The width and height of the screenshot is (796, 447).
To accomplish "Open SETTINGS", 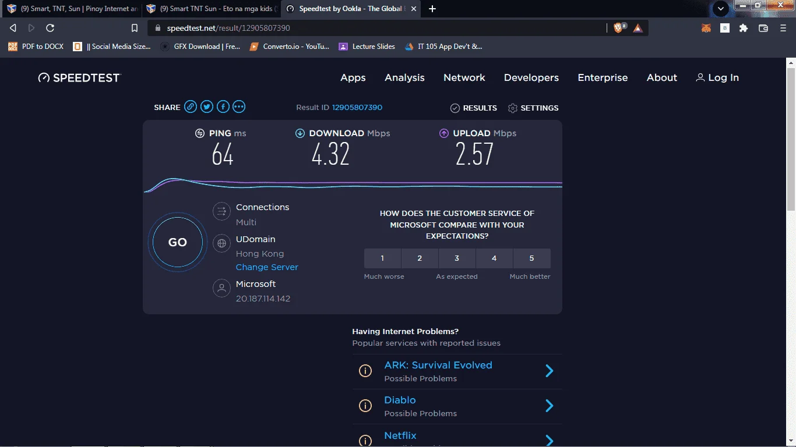I will point(533,108).
